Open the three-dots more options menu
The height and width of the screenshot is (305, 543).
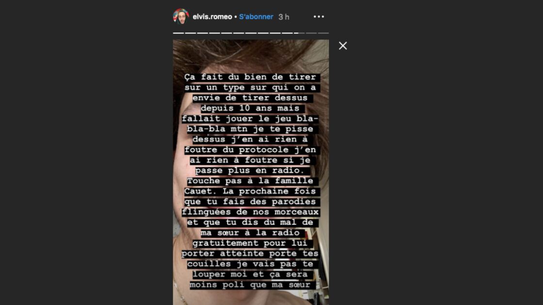pyautogui.click(x=319, y=16)
